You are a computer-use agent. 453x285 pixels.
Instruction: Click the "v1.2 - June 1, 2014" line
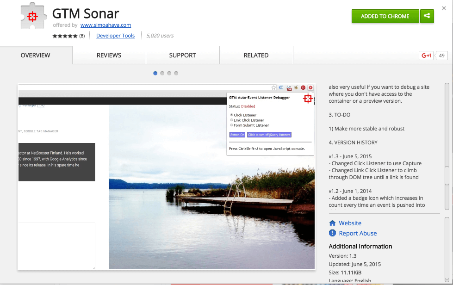click(350, 191)
